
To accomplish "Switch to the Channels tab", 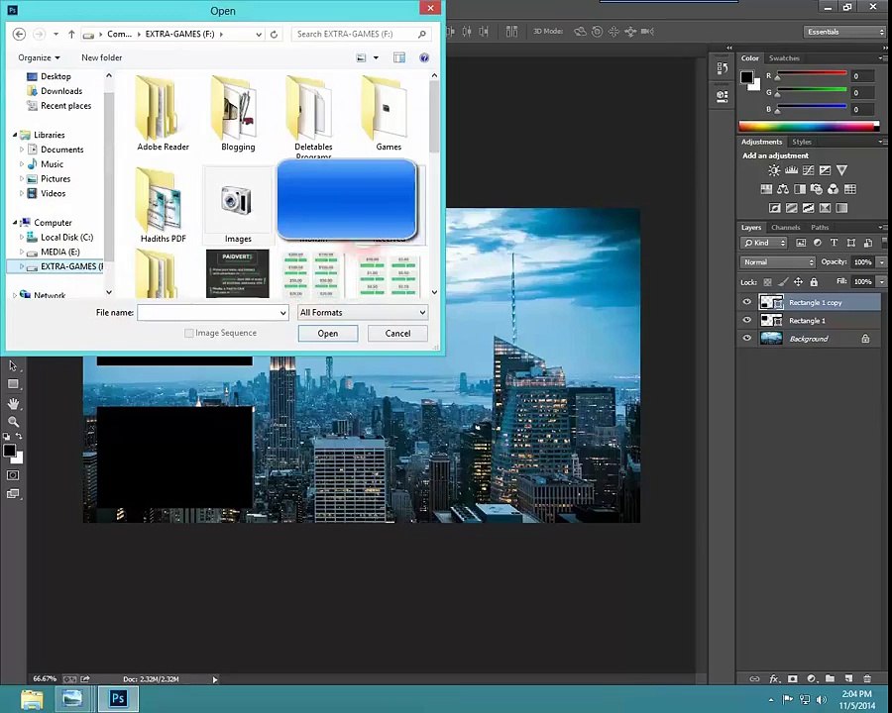I will pyautogui.click(x=785, y=227).
